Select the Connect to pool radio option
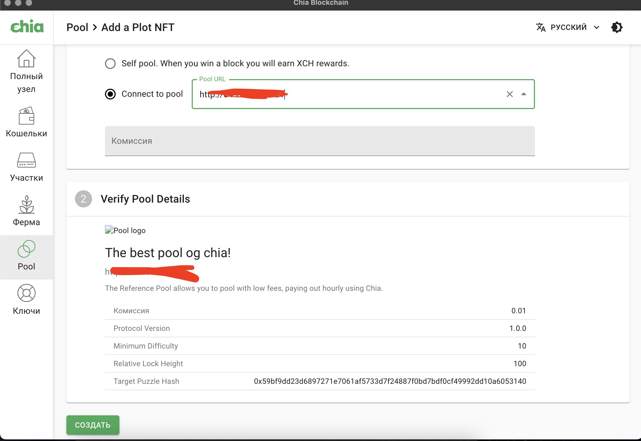This screenshot has width=641, height=441. coord(110,94)
